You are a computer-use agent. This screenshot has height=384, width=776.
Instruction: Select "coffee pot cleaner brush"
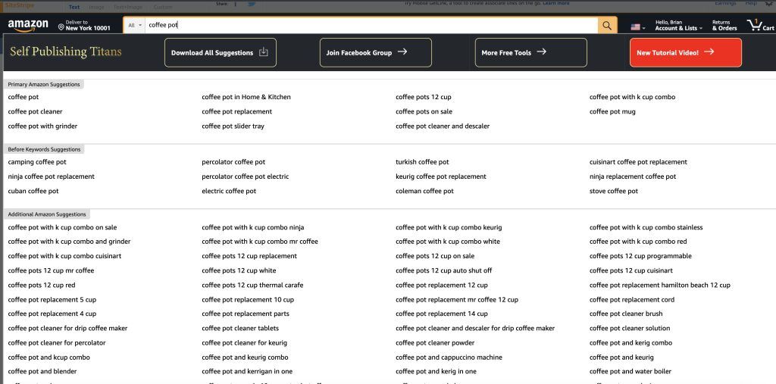(x=625, y=314)
